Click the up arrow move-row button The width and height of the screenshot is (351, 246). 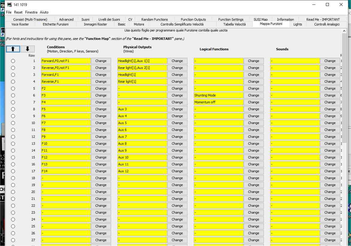pos(13,49)
